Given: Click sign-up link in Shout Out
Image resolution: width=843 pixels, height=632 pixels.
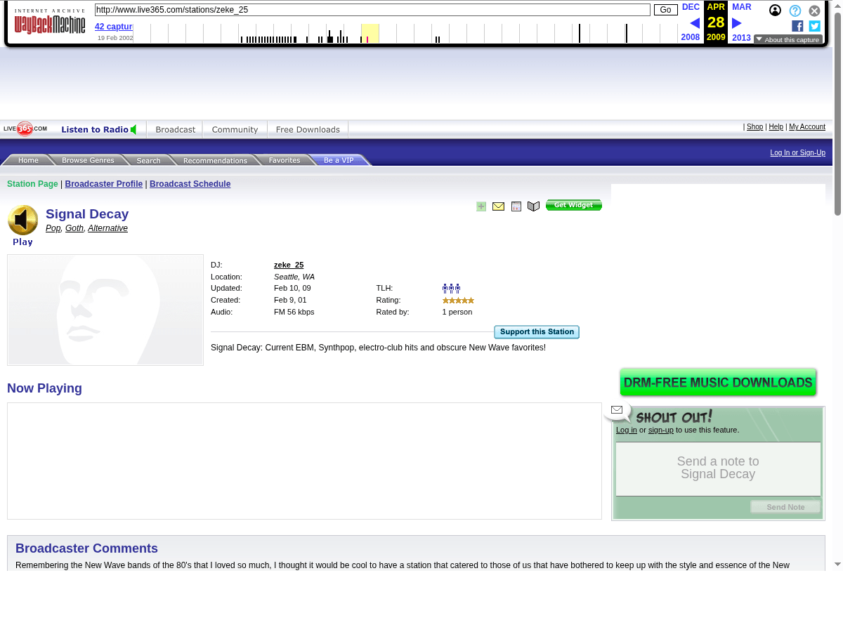Looking at the screenshot, I should (660, 430).
